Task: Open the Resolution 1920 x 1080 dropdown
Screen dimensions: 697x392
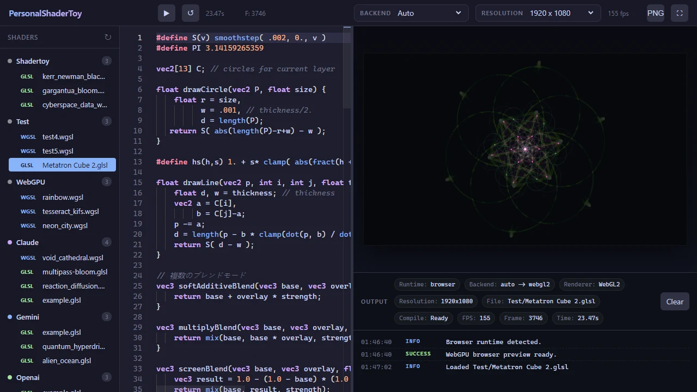Action: pyautogui.click(x=538, y=13)
